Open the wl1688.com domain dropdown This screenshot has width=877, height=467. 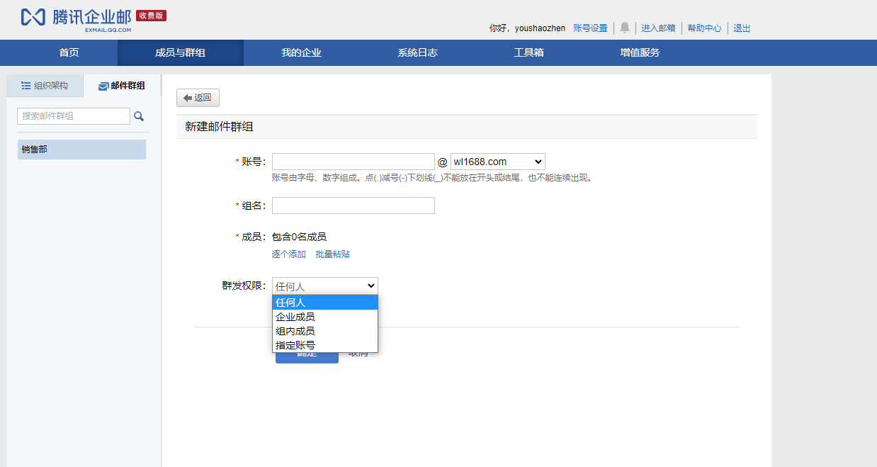pyautogui.click(x=497, y=162)
